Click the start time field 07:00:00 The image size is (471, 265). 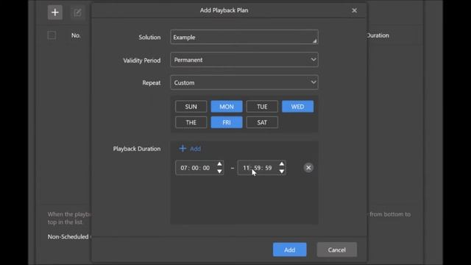[199, 168]
